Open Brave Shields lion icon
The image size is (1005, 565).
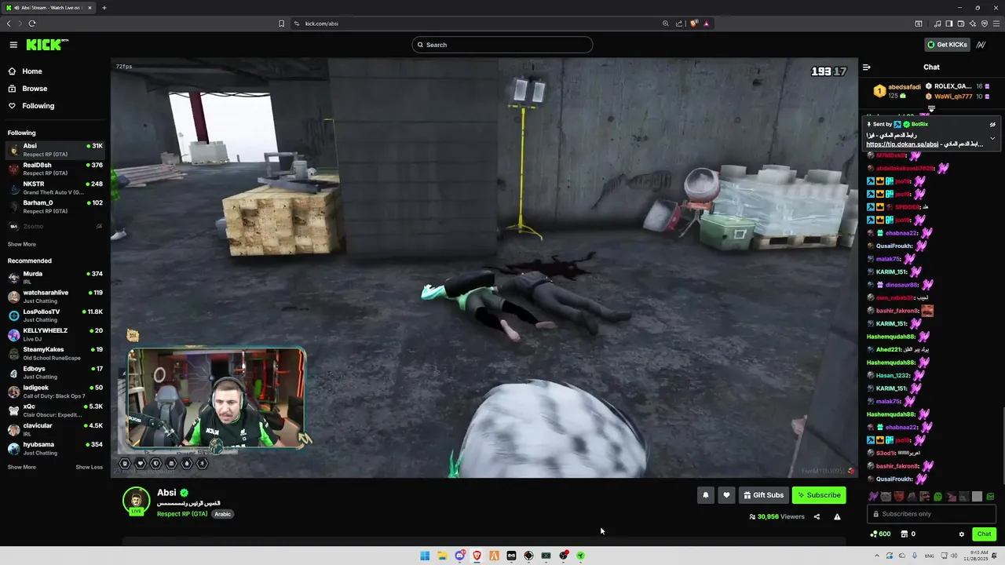pos(693,24)
